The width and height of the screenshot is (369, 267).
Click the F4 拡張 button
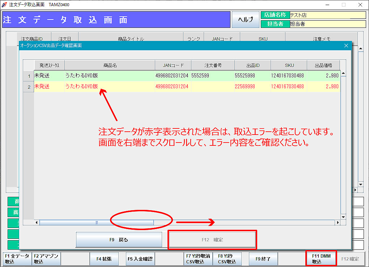pyautogui.click(x=104, y=259)
